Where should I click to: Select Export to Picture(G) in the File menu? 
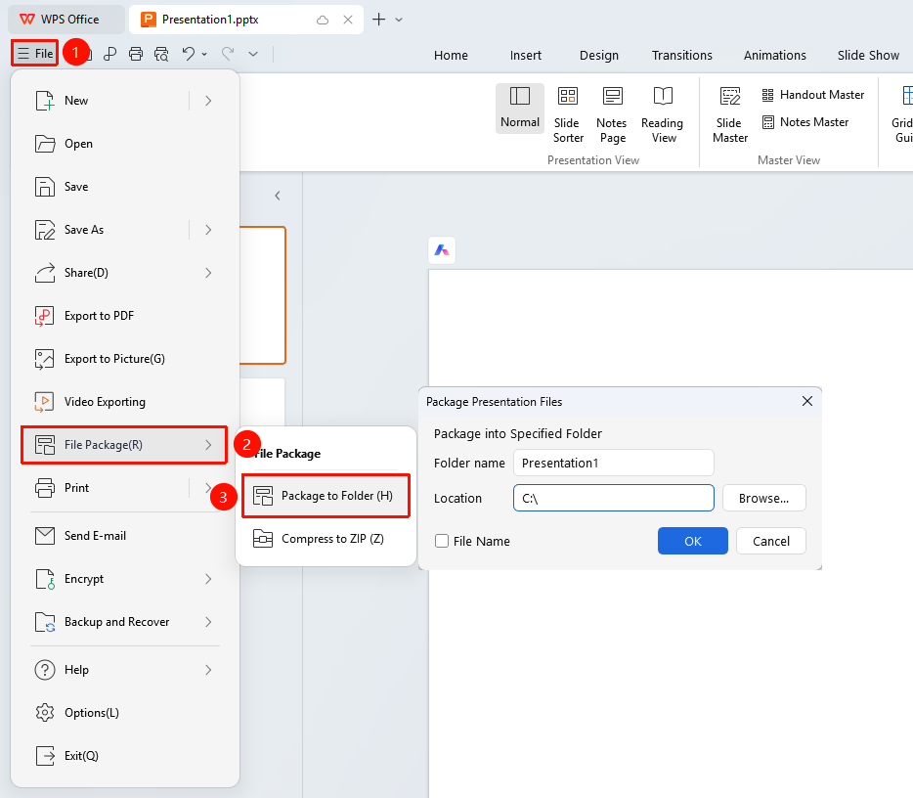[124, 359]
